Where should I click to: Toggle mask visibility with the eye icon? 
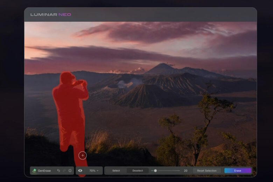point(80,170)
